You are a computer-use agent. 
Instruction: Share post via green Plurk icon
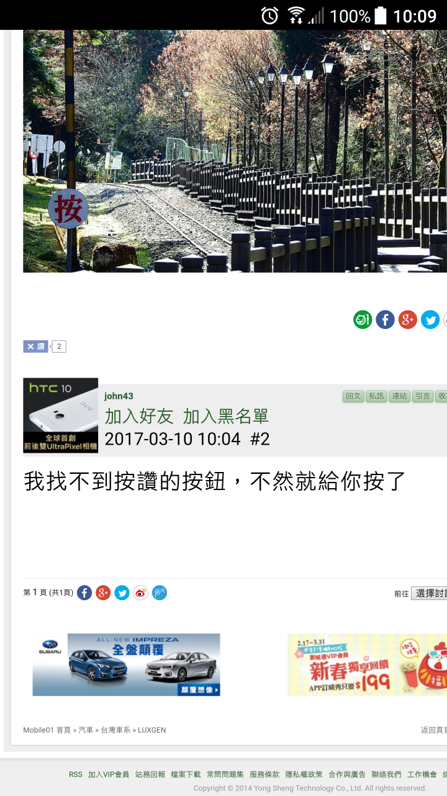coord(363,320)
